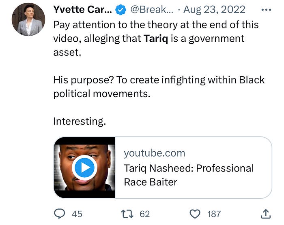
Task: Select the video thumbnail of the face
Action: (84, 168)
